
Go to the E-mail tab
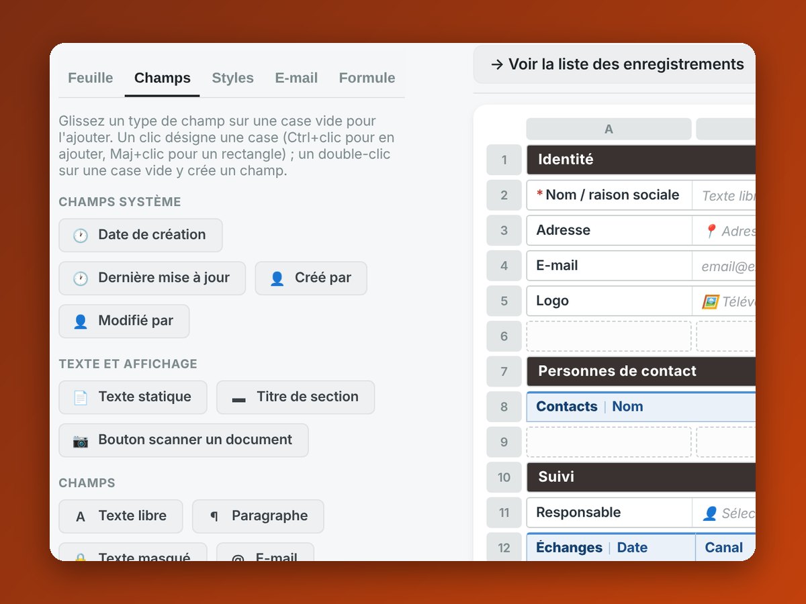coord(296,78)
